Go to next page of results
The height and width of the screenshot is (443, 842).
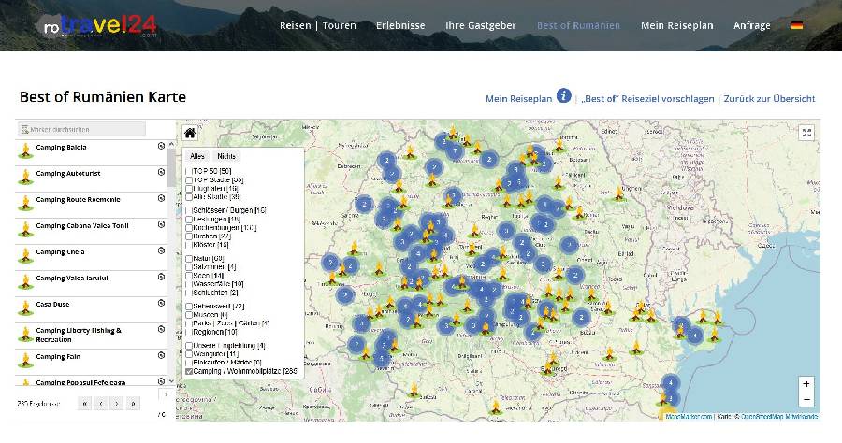click(x=117, y=404)
